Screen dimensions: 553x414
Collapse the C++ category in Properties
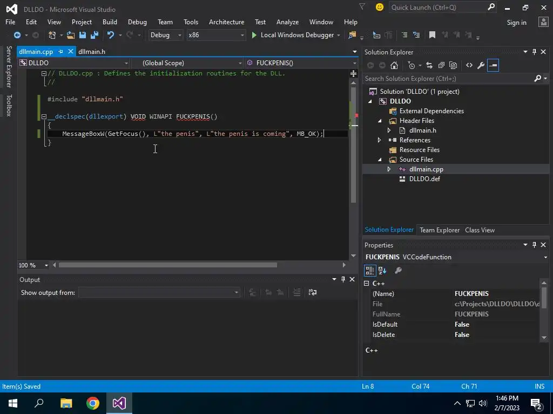pos(367,284)
